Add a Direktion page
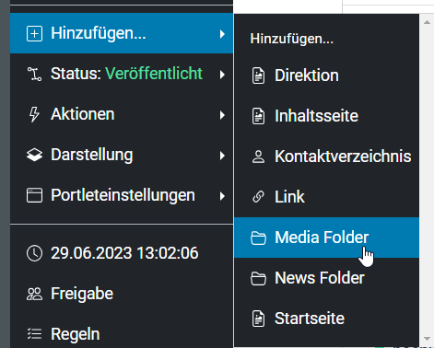 [326, 75]
